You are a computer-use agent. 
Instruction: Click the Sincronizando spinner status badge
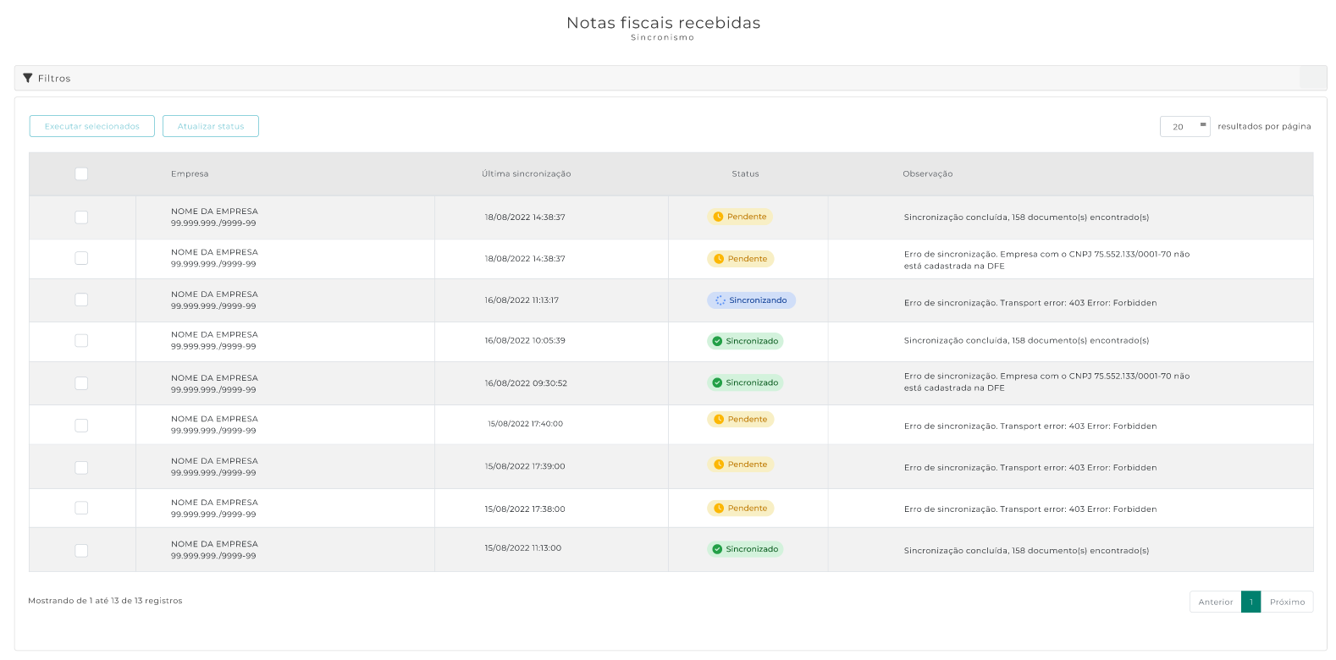point(751,300)
